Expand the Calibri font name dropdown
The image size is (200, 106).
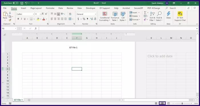coord(33,14)
